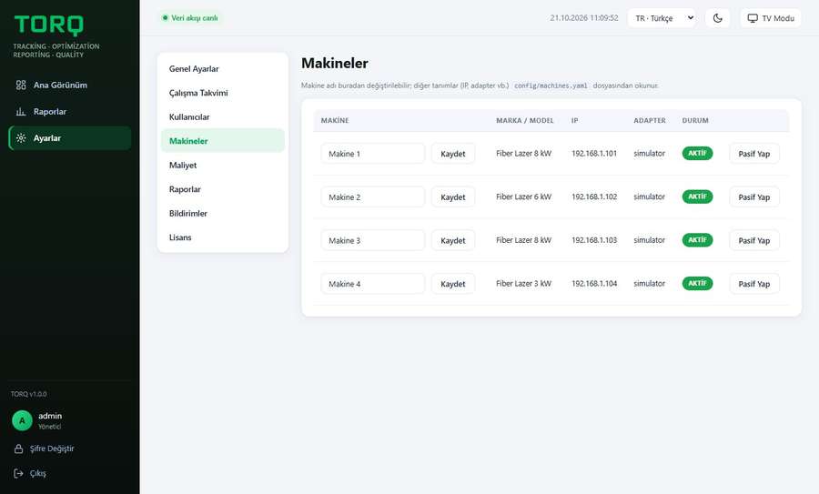Click IP address 192.168.1.101
The image size is (819, 494).
click(x=594, y=154)
